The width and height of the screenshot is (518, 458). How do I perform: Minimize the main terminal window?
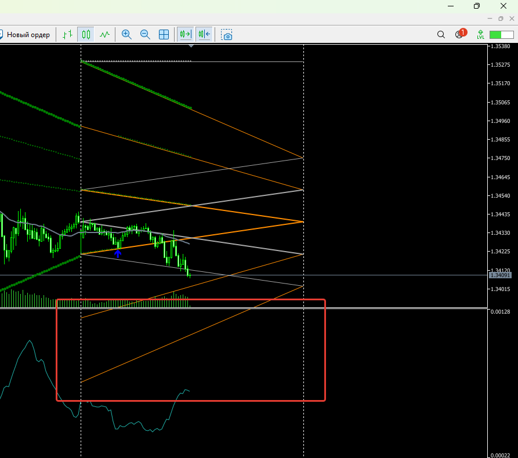[451, 6]
